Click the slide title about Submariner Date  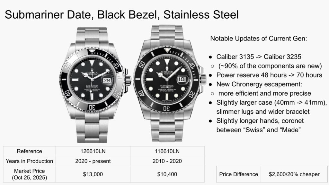(121, 15)
